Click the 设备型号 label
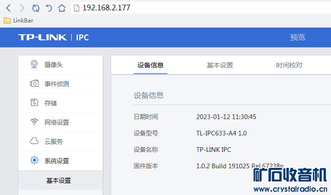This screenshot has width=331, height=195. pos(146,133)
